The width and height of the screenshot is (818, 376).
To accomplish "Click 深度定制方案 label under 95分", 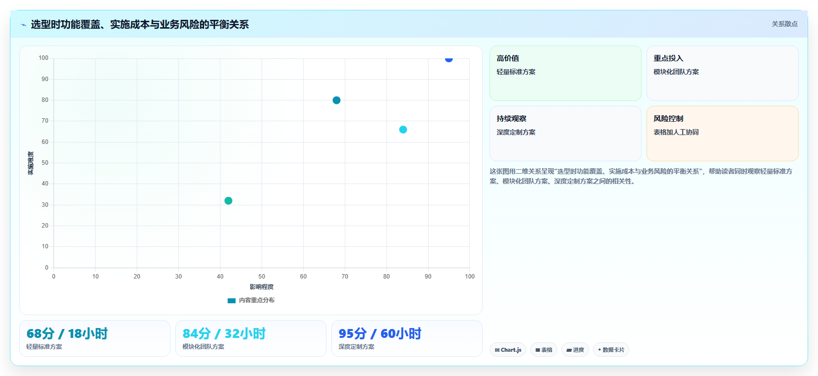I will 356,347.
